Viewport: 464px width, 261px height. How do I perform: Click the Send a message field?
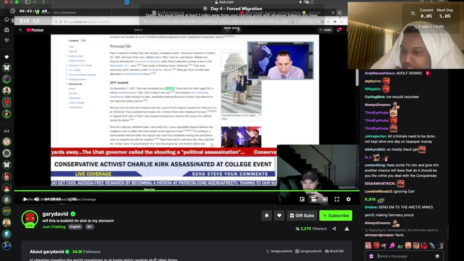(405, 256)
